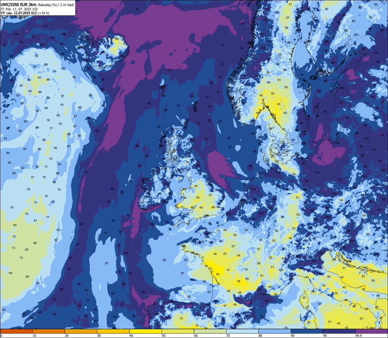Screen dimensions: 388x338
Task: Click the legend label "99.9"
Action: (358, 336)
